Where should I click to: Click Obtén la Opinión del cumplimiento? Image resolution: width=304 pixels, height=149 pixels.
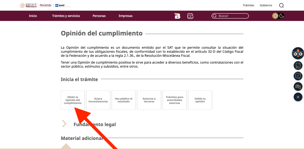pos(73,100)
